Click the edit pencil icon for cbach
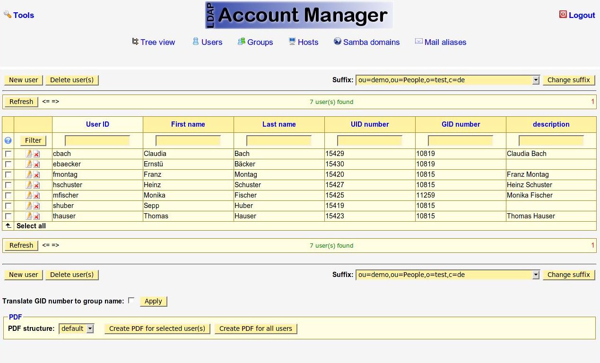Screen dimensions: 600x363 coord(29,154)
